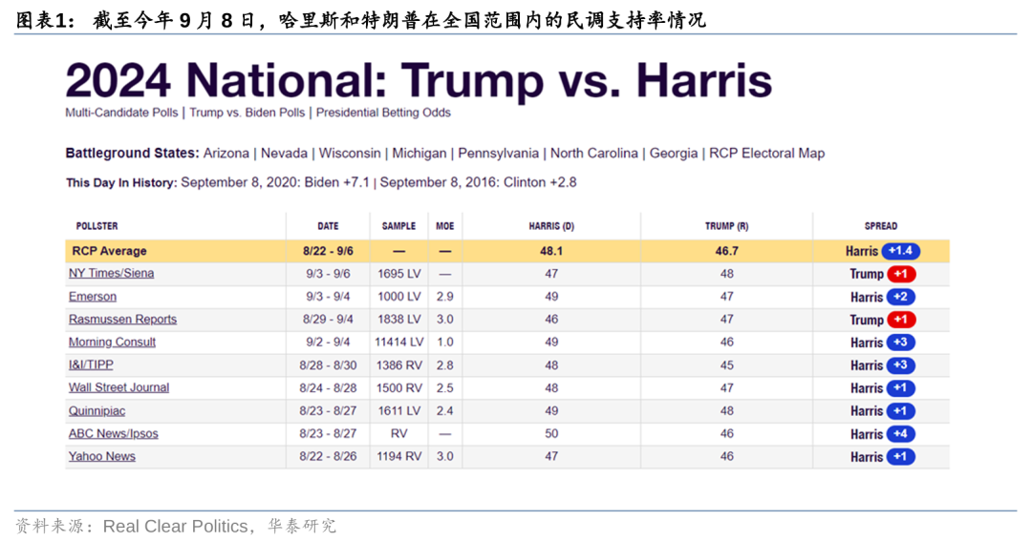
Task: Click the Wisconsin battleground link
Action: tap(350, 154)
